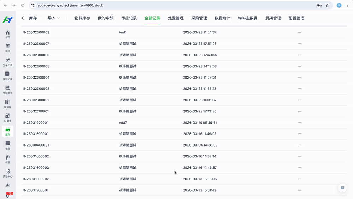Click the notification bell with 49 badge
This screenshot has height=199, width=353.
(8, 195)
